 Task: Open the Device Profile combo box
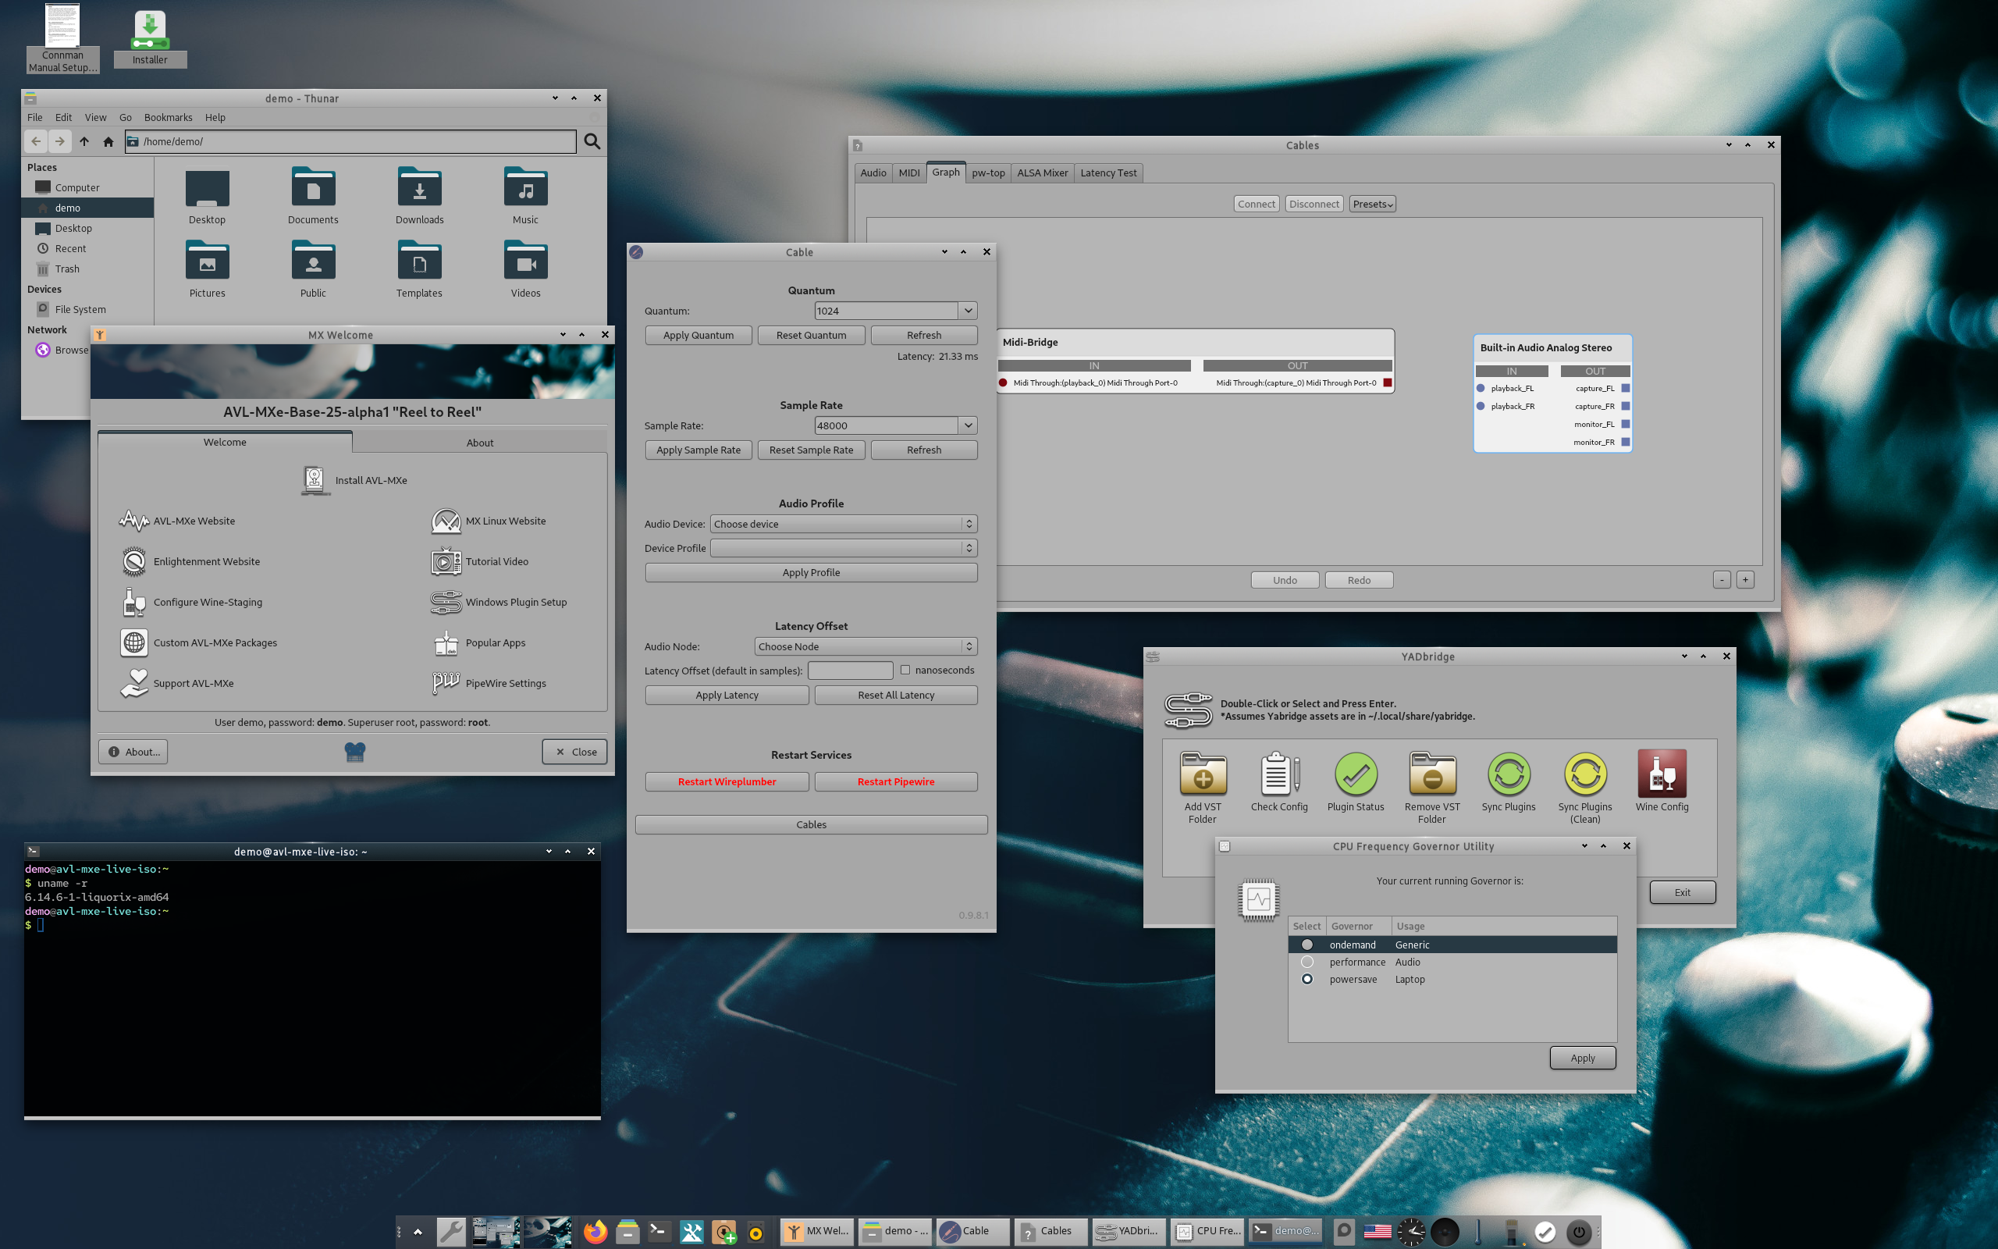pos(844,548)
